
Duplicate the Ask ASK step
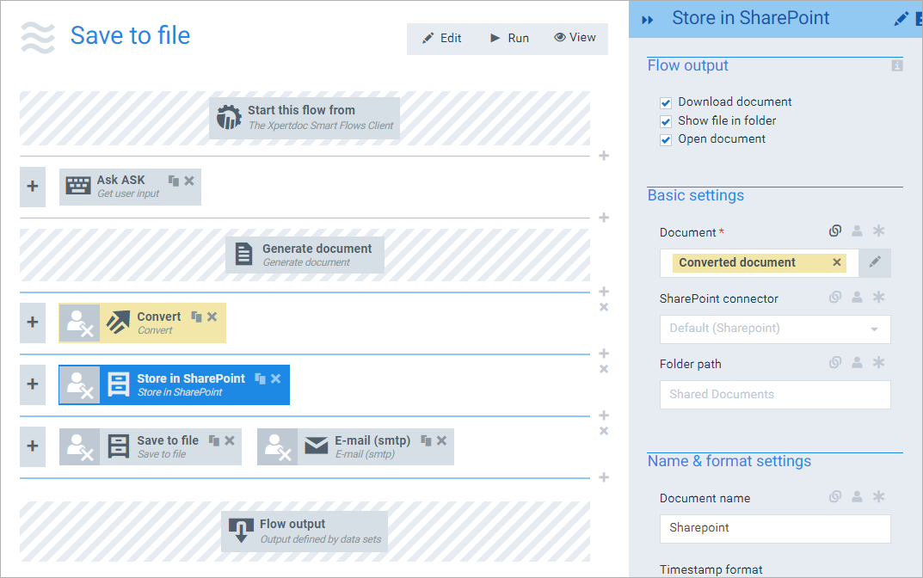coord(174,181)
